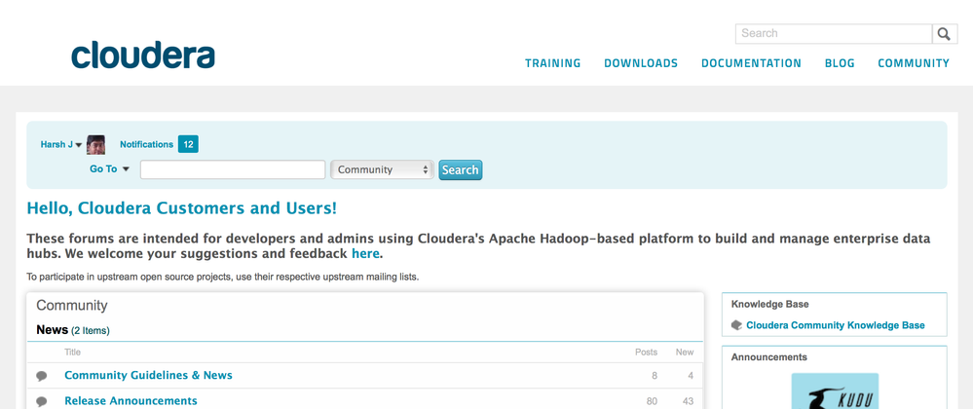Click the magnifier search icon at top
973x409 pixels.
(944, 34)
